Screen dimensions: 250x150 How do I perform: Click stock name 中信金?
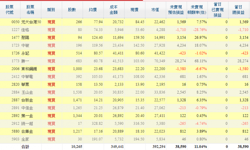coord(27,108)
